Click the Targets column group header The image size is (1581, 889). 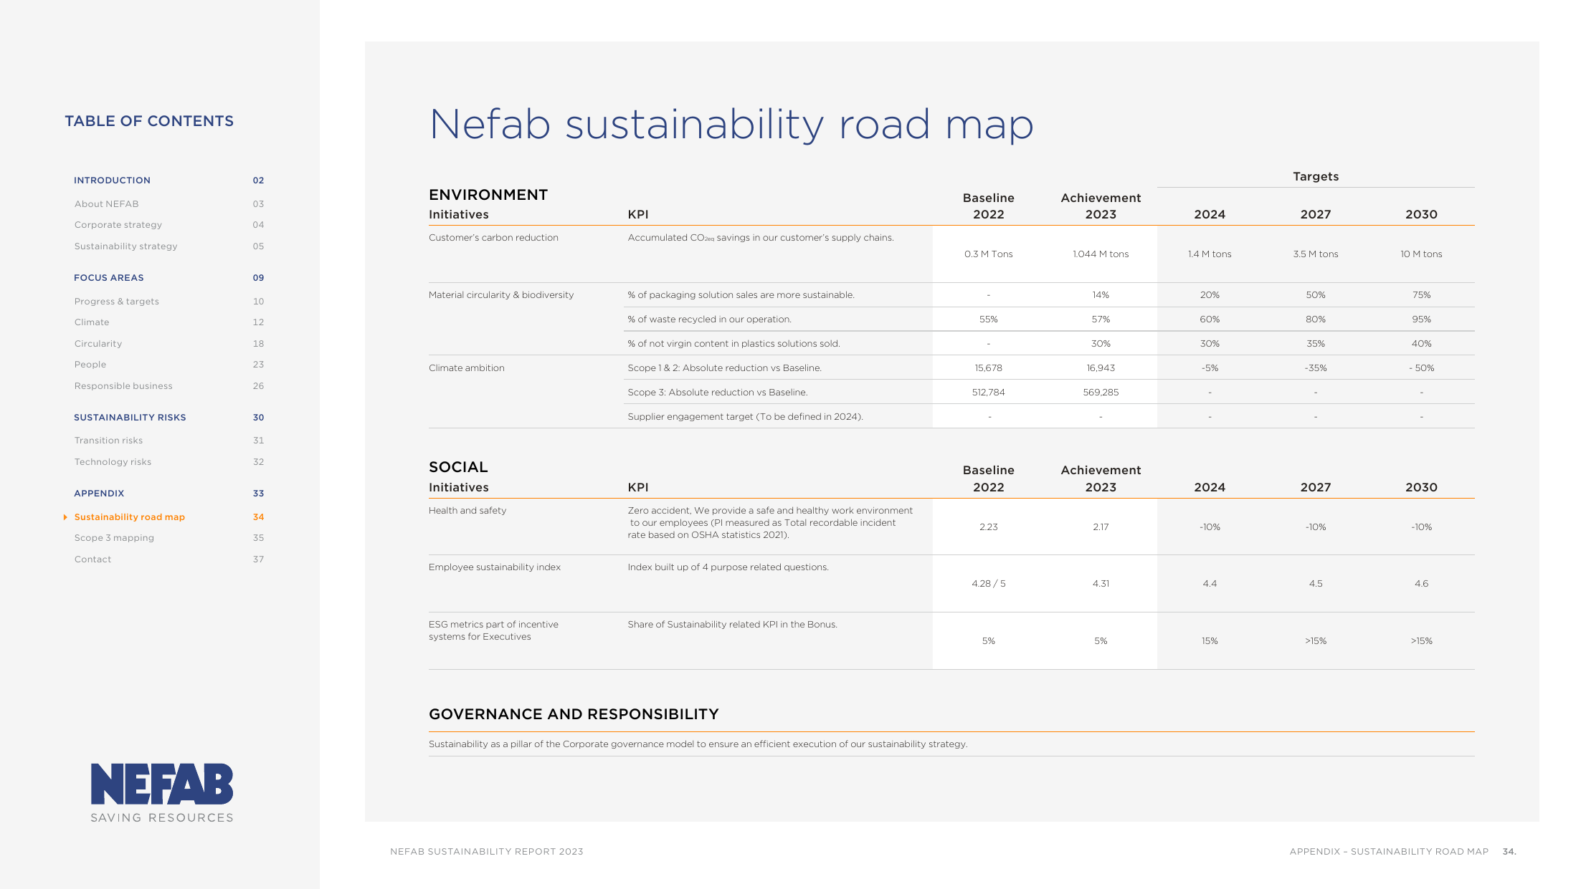[1316, 176]
